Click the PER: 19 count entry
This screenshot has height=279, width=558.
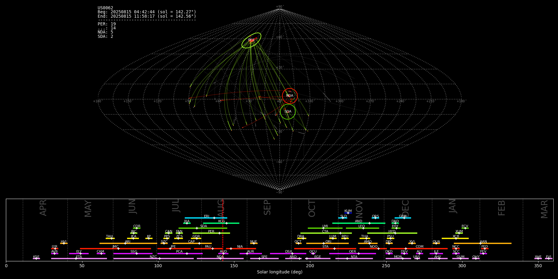[x=107, y=24]
